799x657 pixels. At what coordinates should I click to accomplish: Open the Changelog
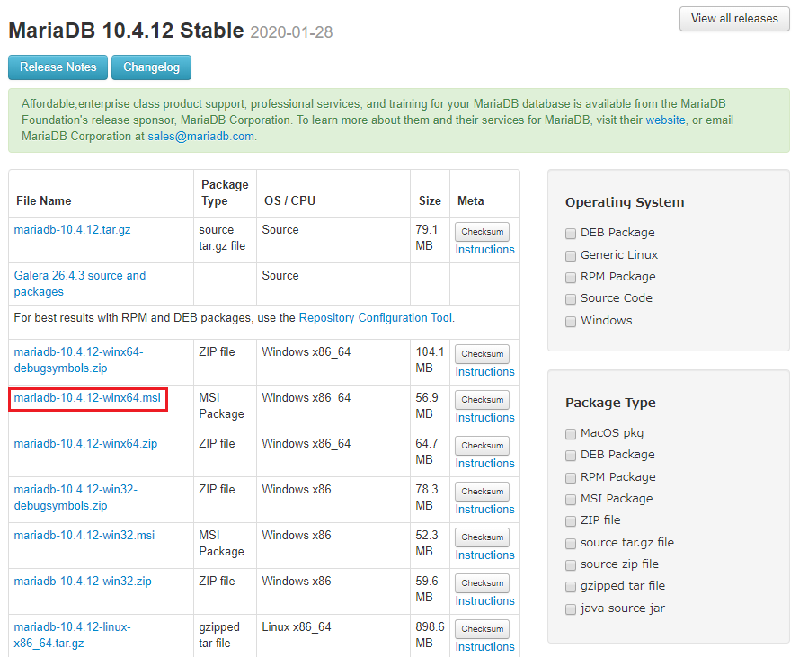(x=151, y=67)
